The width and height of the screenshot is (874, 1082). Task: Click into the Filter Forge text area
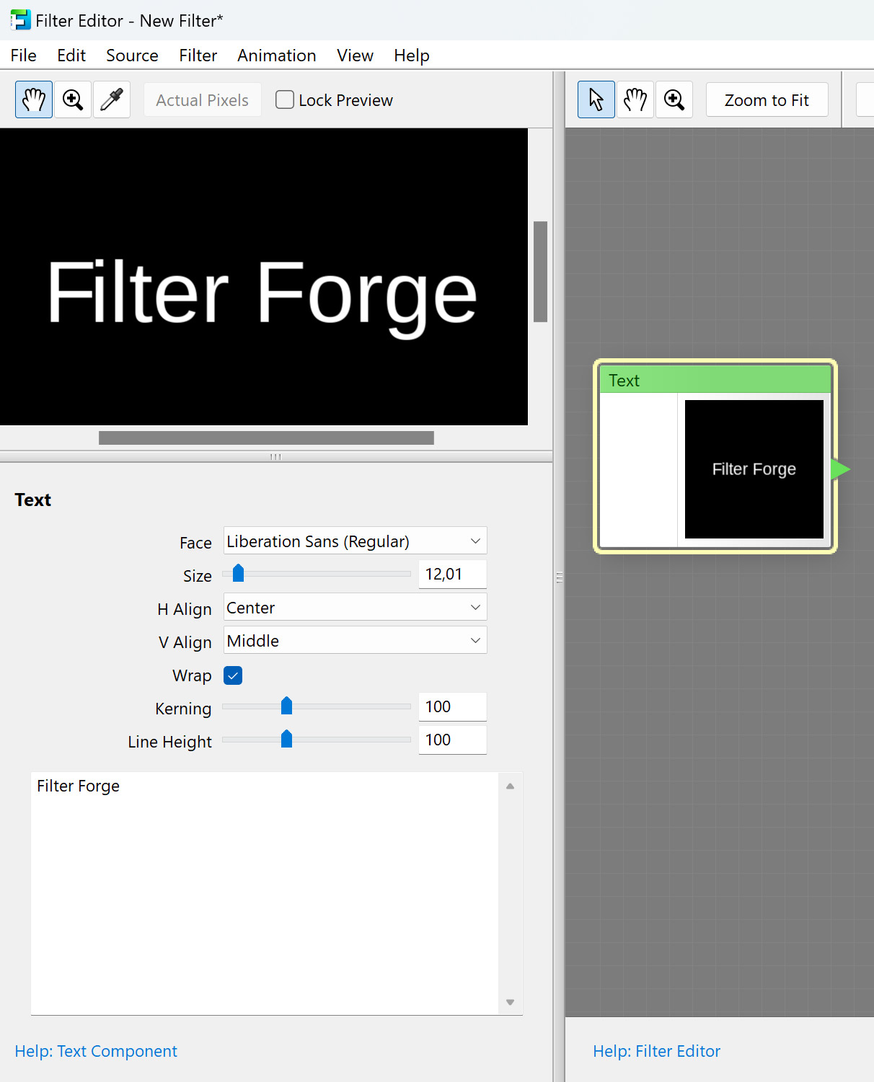click(265, 893)
